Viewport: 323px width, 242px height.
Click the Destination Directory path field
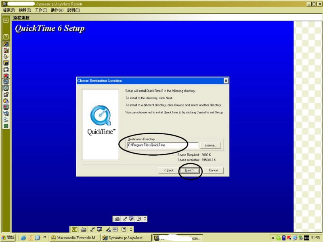(162, 145)
